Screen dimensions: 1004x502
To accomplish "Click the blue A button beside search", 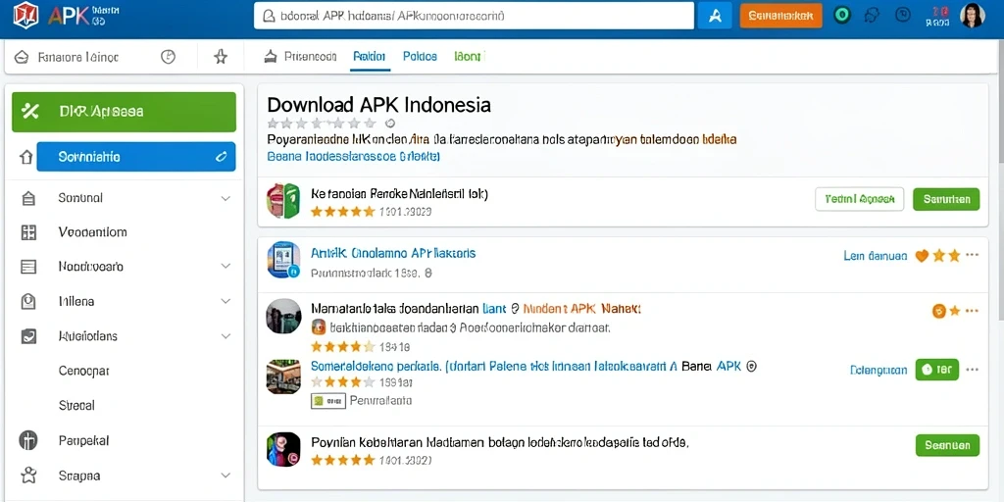I will coord(715,16).
